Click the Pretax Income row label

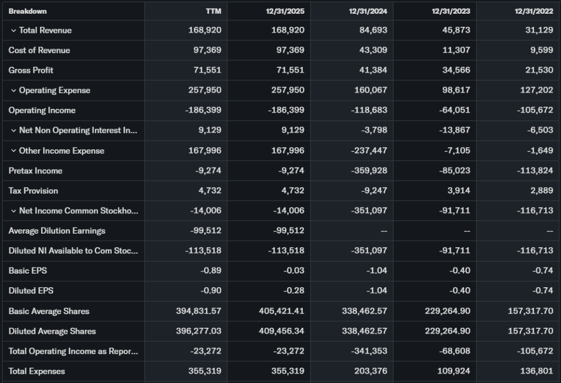click(x=35, y=171)
